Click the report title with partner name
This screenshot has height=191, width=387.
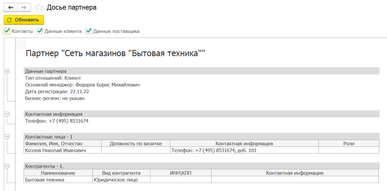(x=115, y=54)
